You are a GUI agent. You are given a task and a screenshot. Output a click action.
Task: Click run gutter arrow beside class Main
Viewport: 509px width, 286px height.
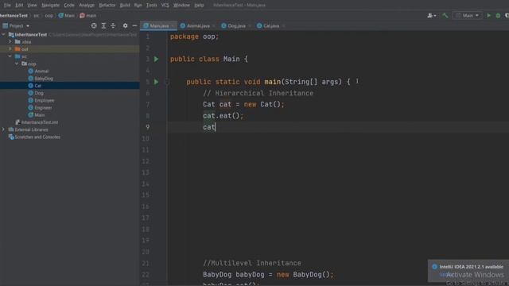coord(156,59)
